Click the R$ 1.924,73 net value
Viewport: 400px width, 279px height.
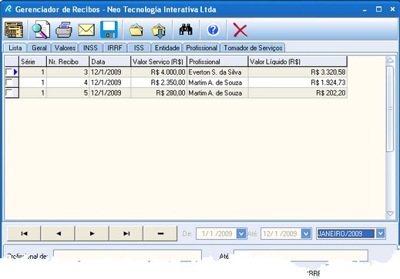click(297, 82)
